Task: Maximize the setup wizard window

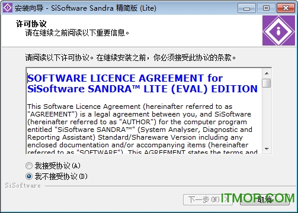Action: [x=266, y=8]
